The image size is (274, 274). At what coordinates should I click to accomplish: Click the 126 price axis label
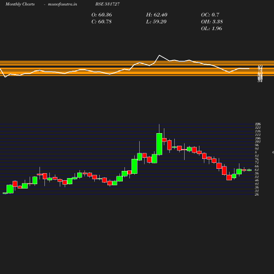pyautogui.click(x=258, y=124)
